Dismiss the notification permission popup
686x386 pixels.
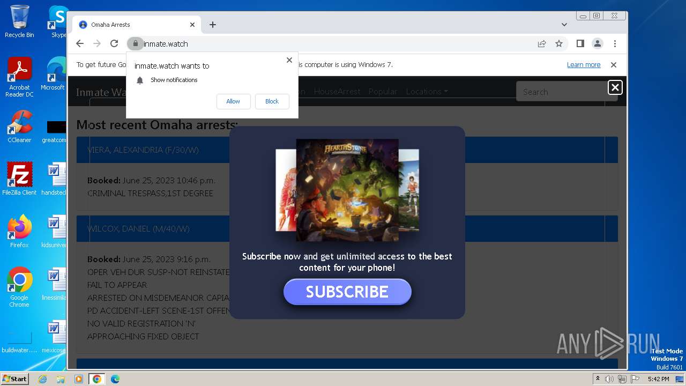(x=289, y=60)
